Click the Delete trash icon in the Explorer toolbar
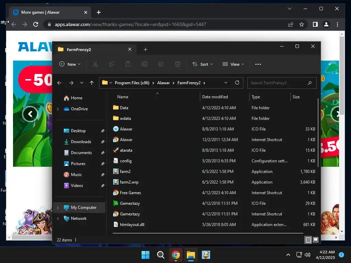Image resolution: width=351 pixels, height=263 pixels. (x=178, y=64)
